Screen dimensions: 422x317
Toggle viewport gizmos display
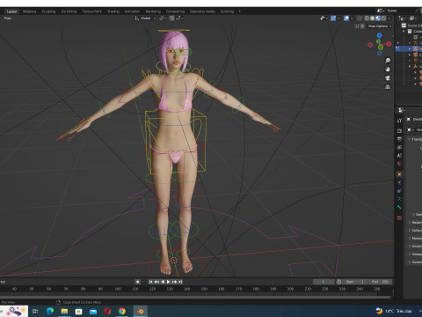(333, 18)
